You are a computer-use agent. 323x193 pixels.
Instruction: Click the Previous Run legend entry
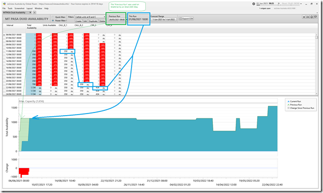point(294,104)
